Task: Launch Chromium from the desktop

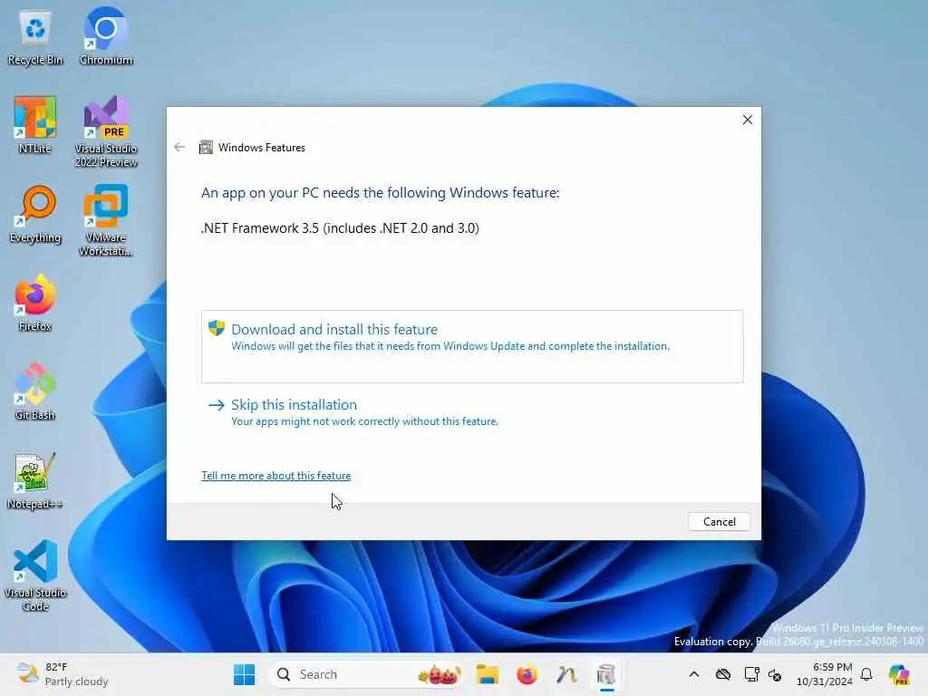Action: click(106, 36)
